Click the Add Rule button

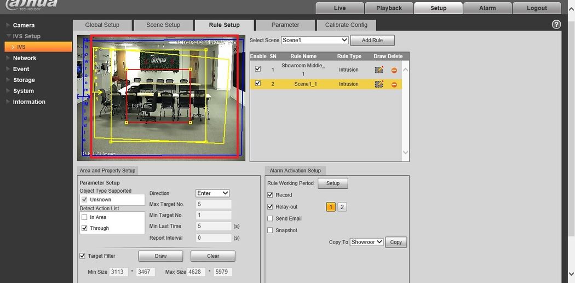pyautogui.click(x=372, y=41)
